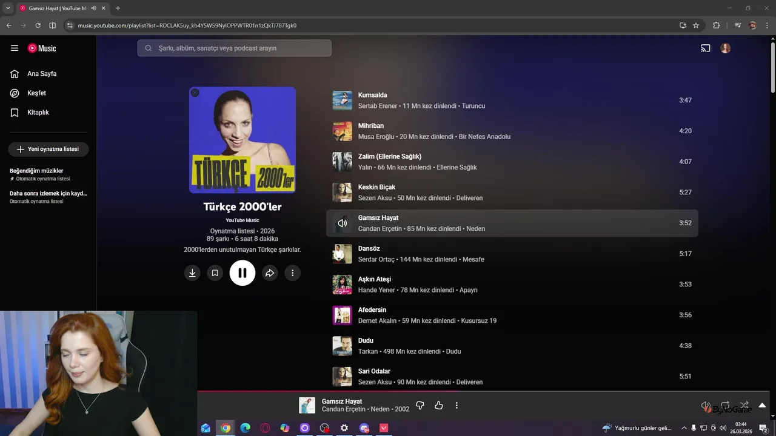Mute the tab via its audio icon
Screen dimensions: 776x436
click(x=94, y=8)
